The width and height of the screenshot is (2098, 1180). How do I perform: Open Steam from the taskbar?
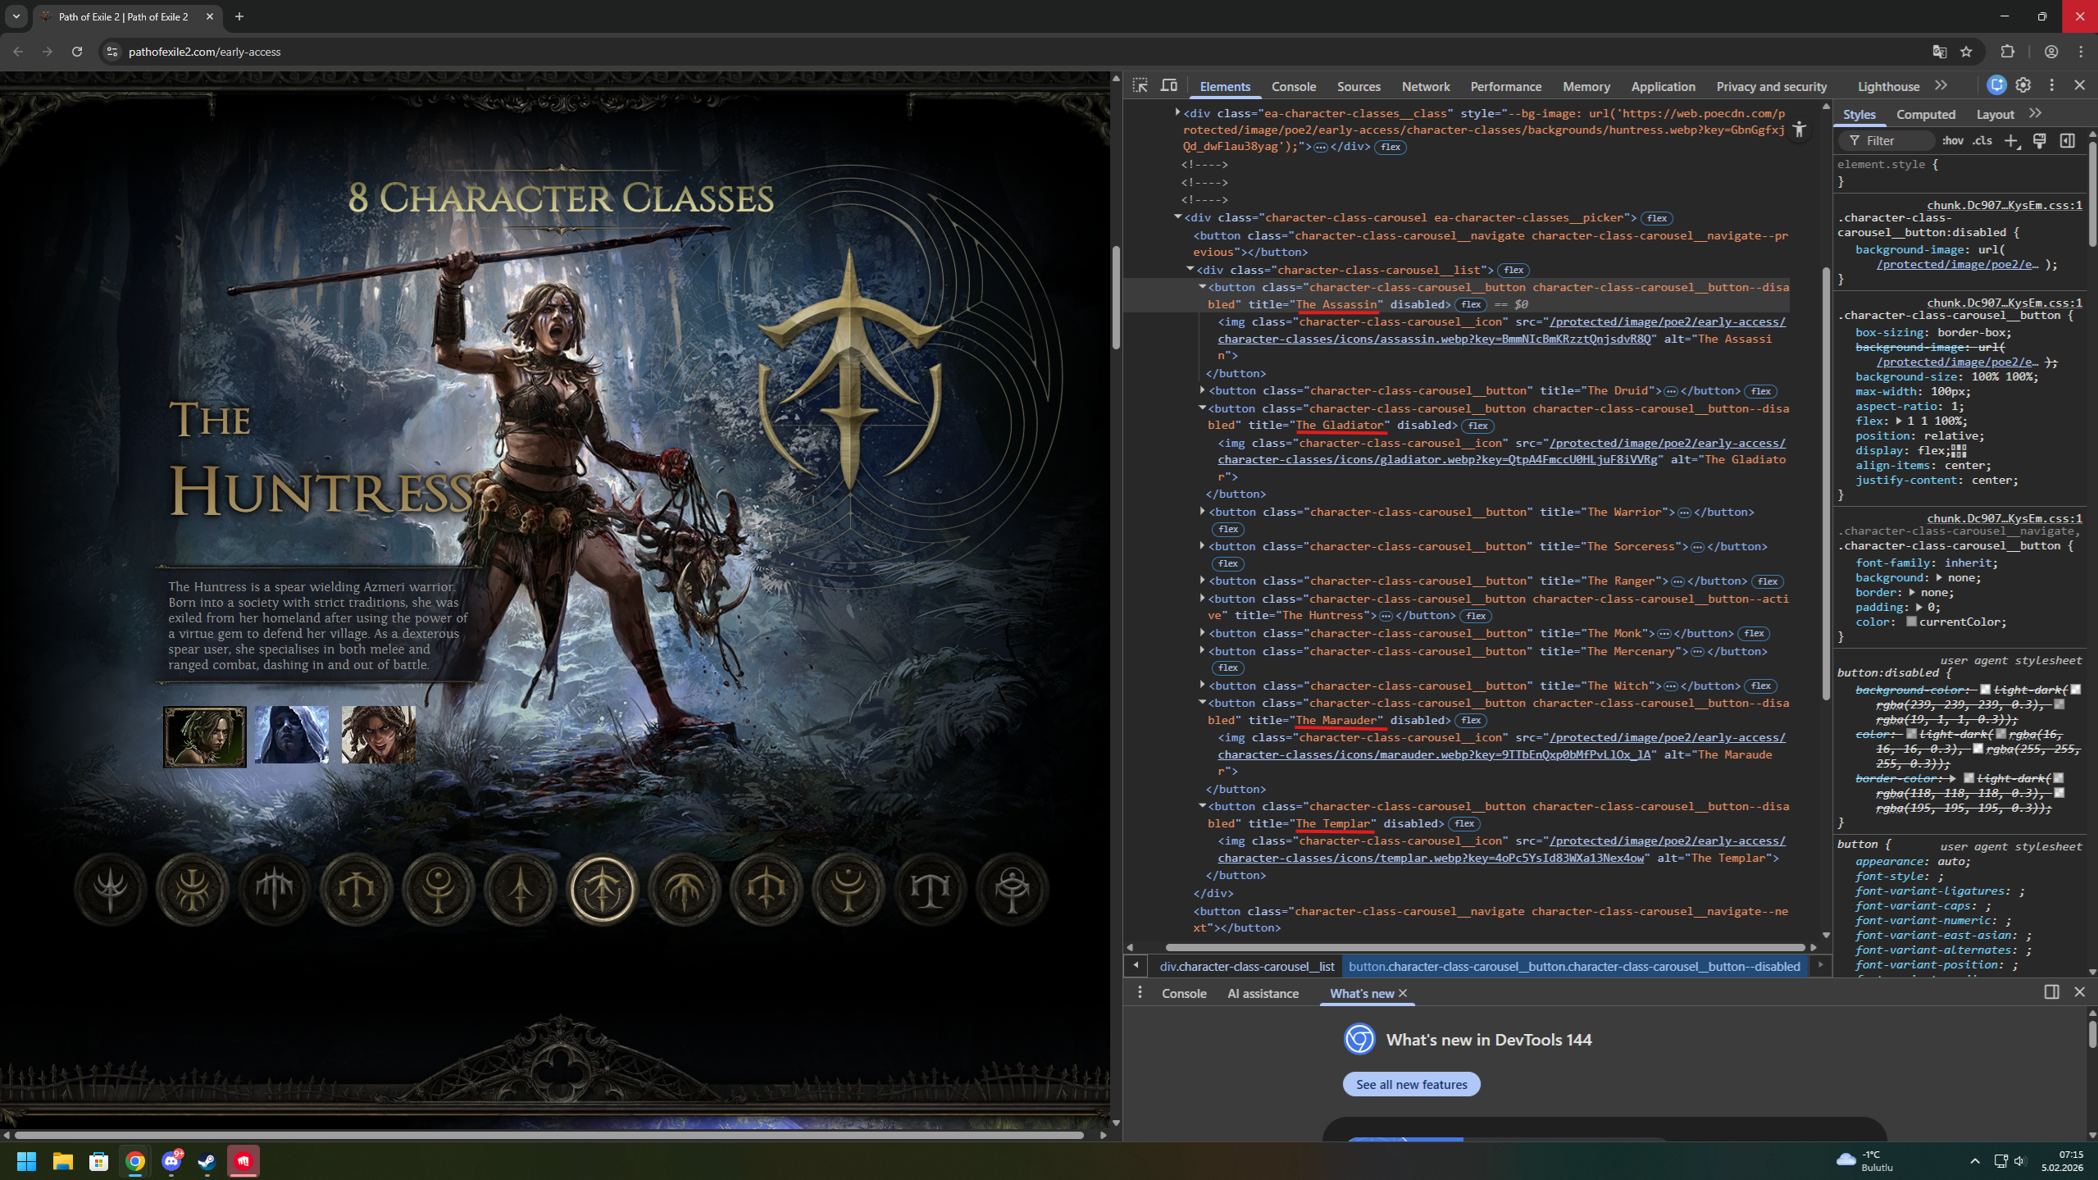point(207,1161)
